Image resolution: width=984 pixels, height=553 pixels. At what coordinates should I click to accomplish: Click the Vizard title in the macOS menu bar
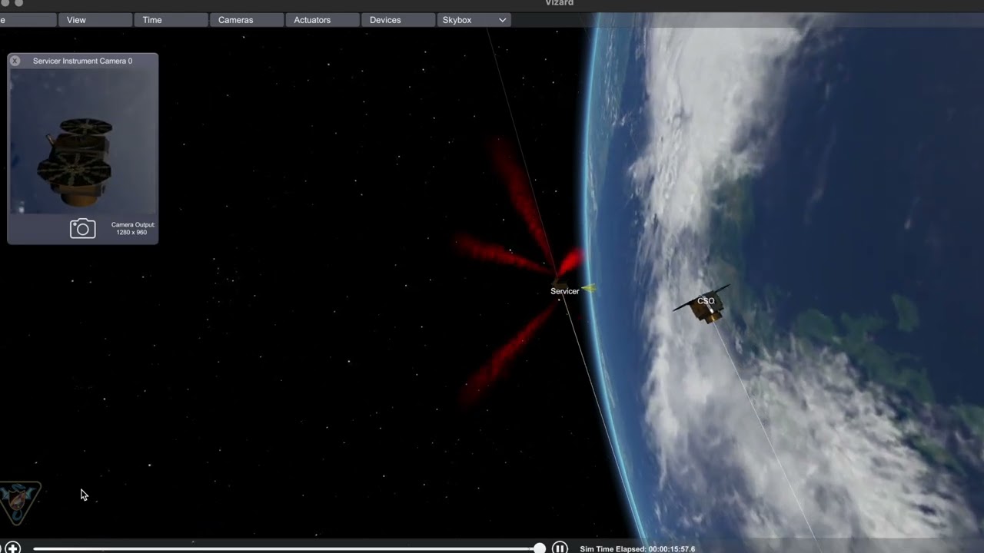pyautogui.click(x=559, y=3)
